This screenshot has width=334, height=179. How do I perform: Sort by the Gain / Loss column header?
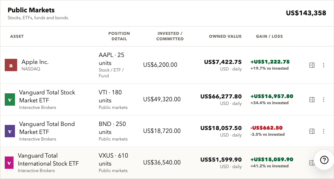(269, 36)
